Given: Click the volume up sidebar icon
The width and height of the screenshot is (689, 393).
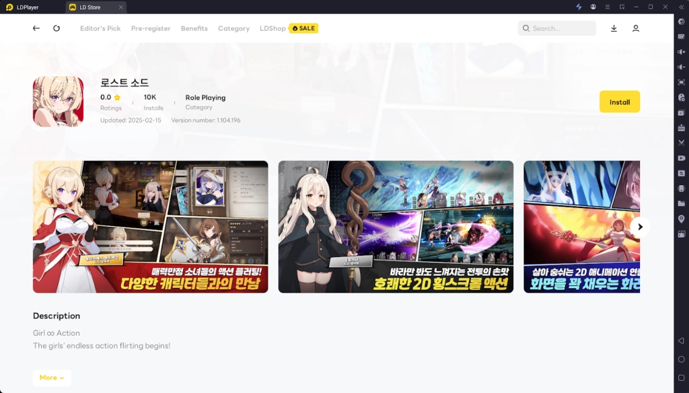Looking at the screenshot, I should (x=681, y=52).
